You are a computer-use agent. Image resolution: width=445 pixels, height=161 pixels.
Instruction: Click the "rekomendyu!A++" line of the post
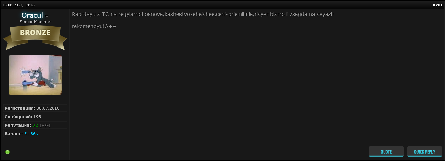[94, 26]
